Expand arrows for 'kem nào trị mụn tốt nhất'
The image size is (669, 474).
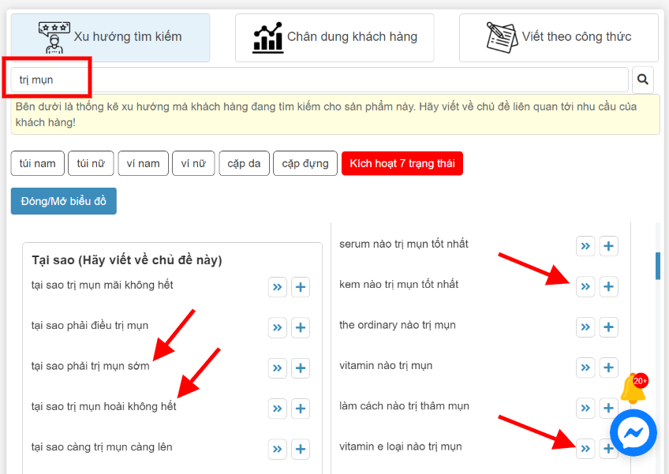(x=585, y=287)
